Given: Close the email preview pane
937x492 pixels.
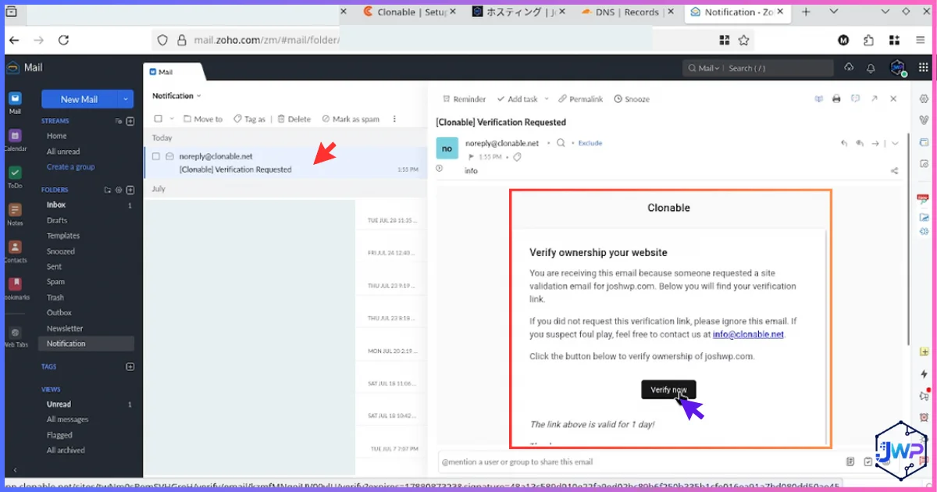Looking at the screenshot, I should pos(893,99).
